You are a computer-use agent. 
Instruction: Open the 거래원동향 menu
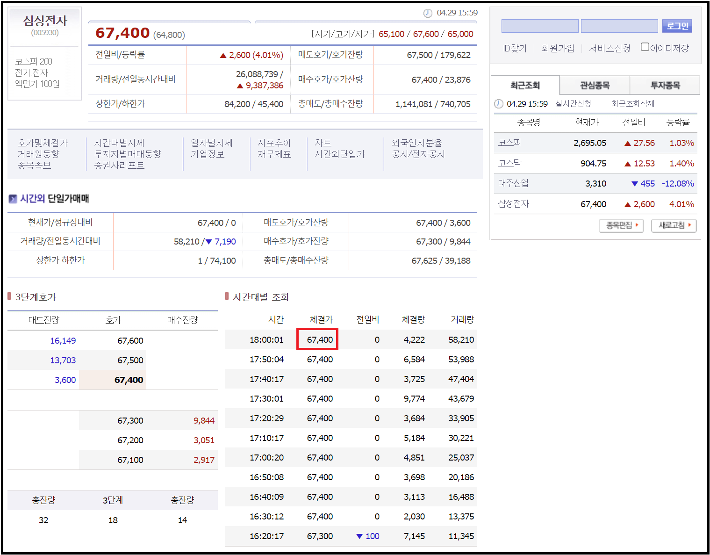point(38,154)
